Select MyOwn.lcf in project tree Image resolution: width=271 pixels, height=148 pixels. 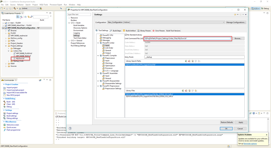pyautogui.click(x=20, y=59)
